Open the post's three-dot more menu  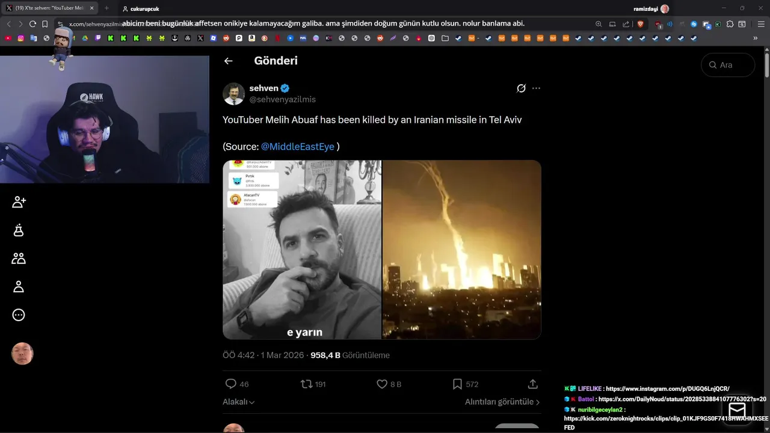click(536, 88)
